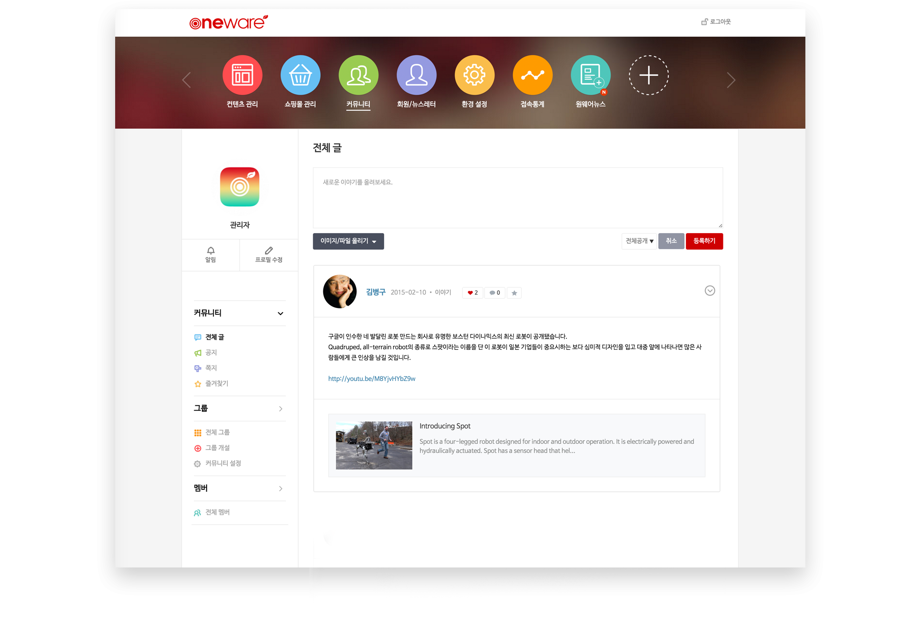Click the new story text area

(518, 198)
